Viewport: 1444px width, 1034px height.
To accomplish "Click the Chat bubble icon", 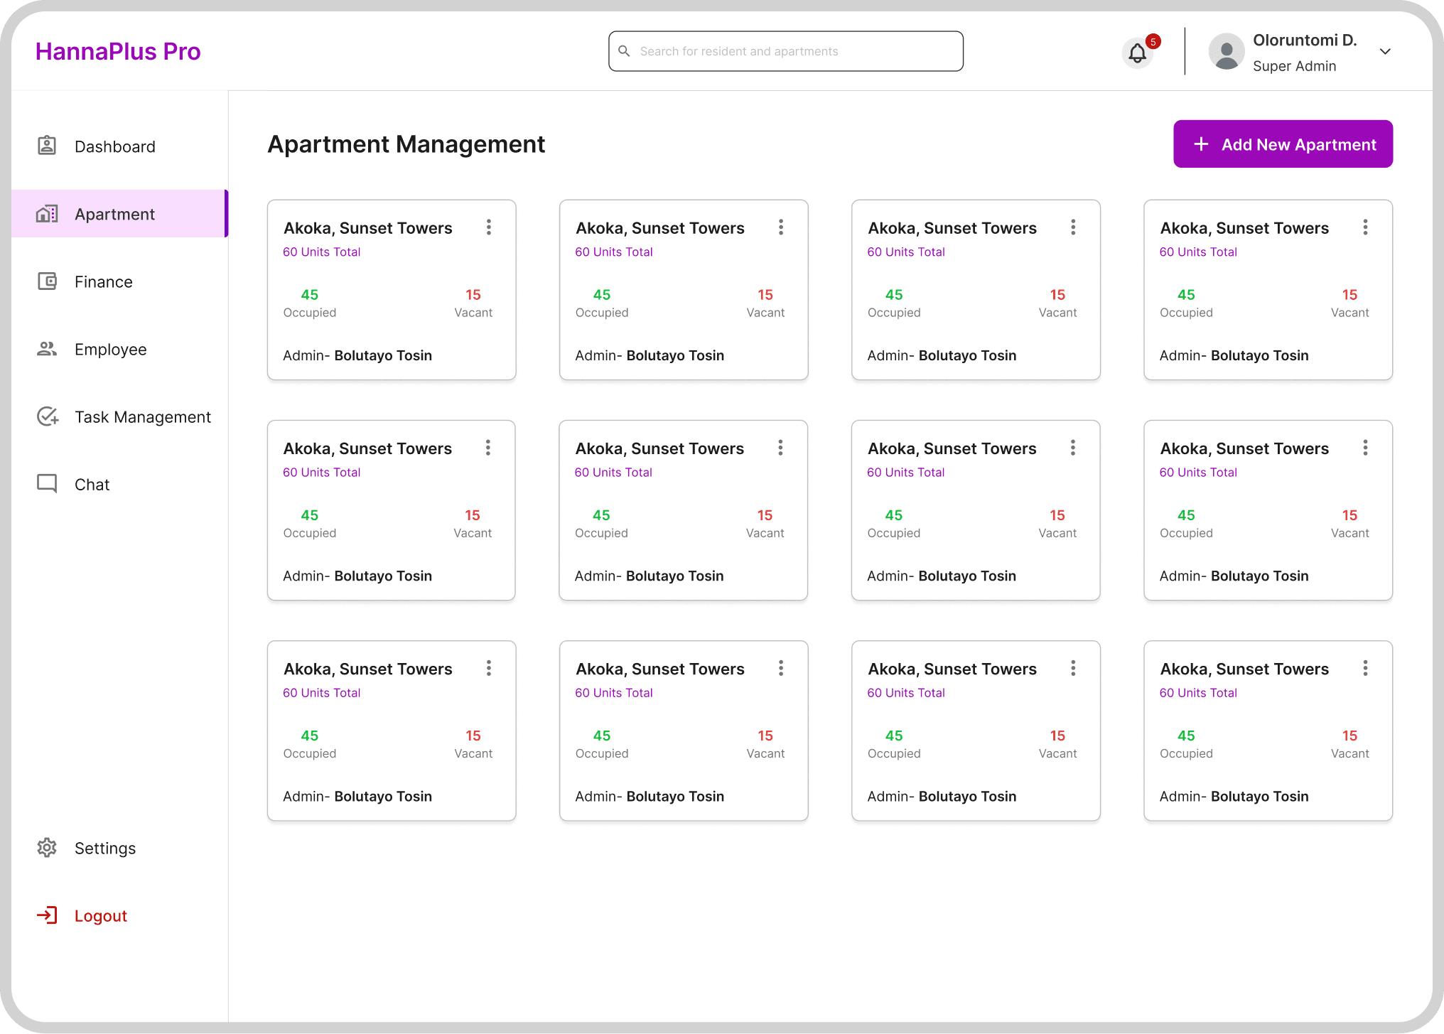I will [x=47, y=484].
